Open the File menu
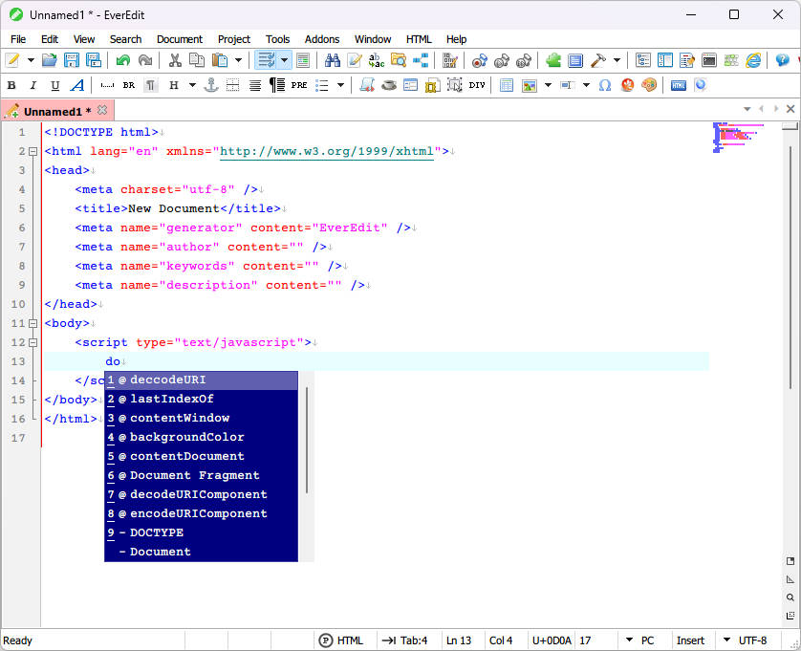This screenshot has width=801, height=651. point(18,39)
